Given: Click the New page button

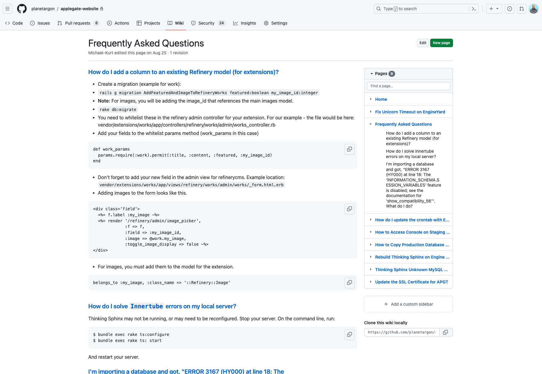Looking at the screenshot, I should click(441, 43).
